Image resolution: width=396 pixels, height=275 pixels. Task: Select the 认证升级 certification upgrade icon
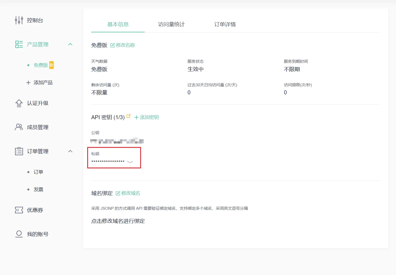18,103
